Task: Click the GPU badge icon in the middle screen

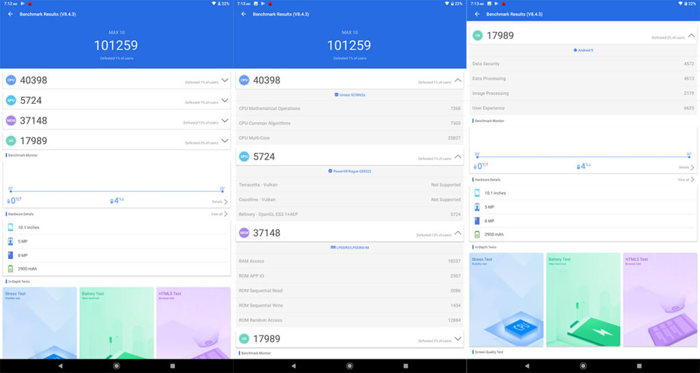Action: (x=244, y=156)
